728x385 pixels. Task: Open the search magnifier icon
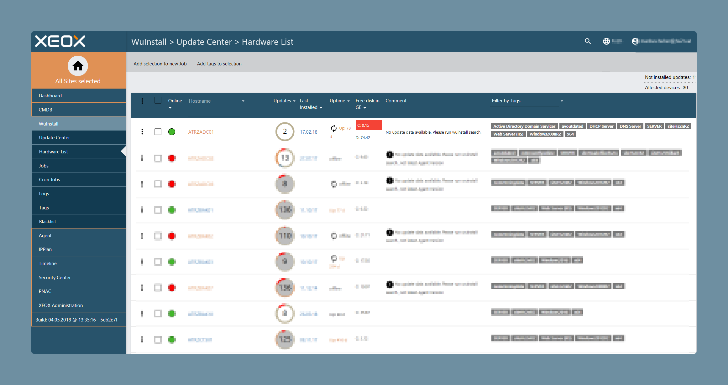588,41
